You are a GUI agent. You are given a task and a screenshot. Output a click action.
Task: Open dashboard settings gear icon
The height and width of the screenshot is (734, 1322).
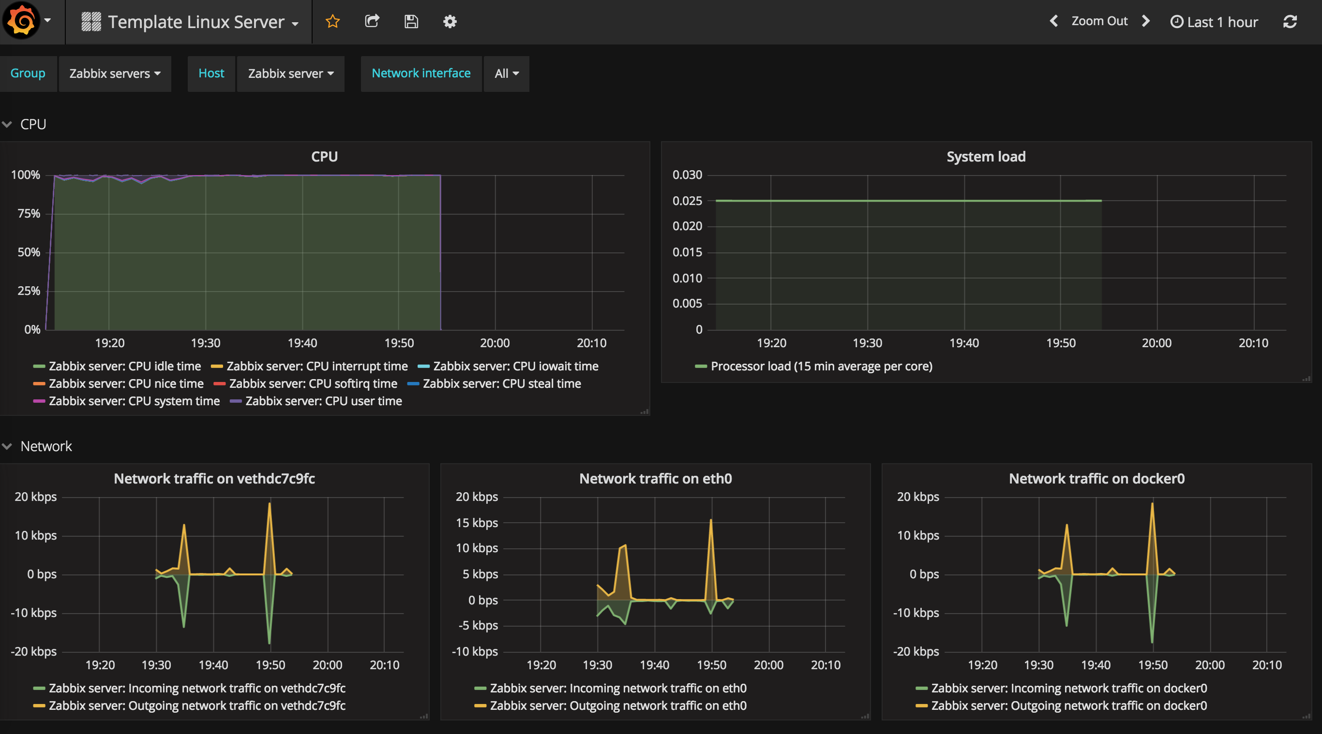[450, 22]
